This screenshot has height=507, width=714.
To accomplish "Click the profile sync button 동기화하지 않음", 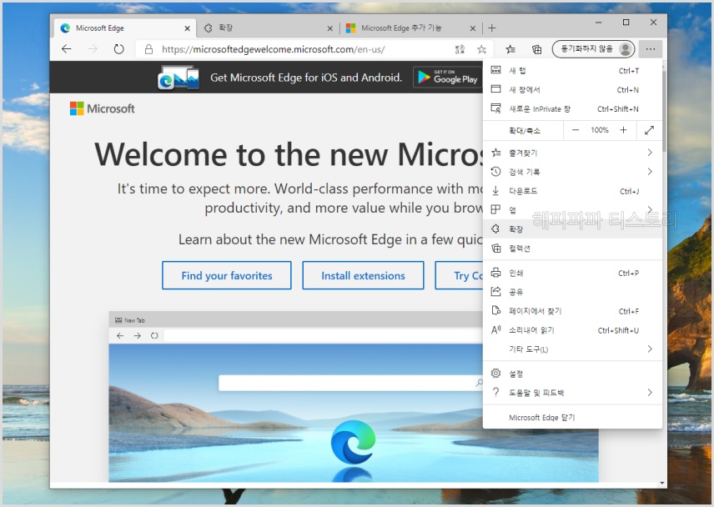I will click(593, 49).
